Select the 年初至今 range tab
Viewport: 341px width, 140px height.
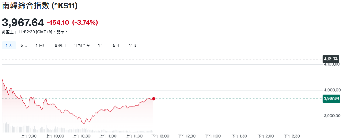(82, 45)
